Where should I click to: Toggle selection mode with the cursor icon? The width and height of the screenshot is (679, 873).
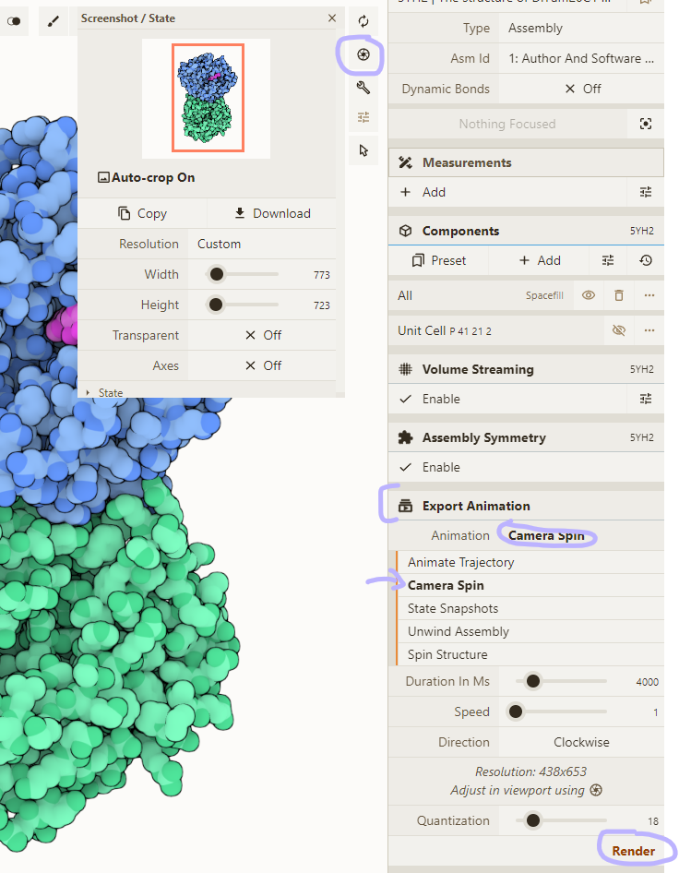pos(363,149)
